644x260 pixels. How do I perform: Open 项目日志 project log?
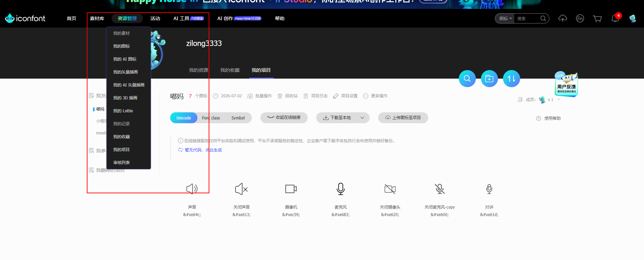tap(316, 96)
